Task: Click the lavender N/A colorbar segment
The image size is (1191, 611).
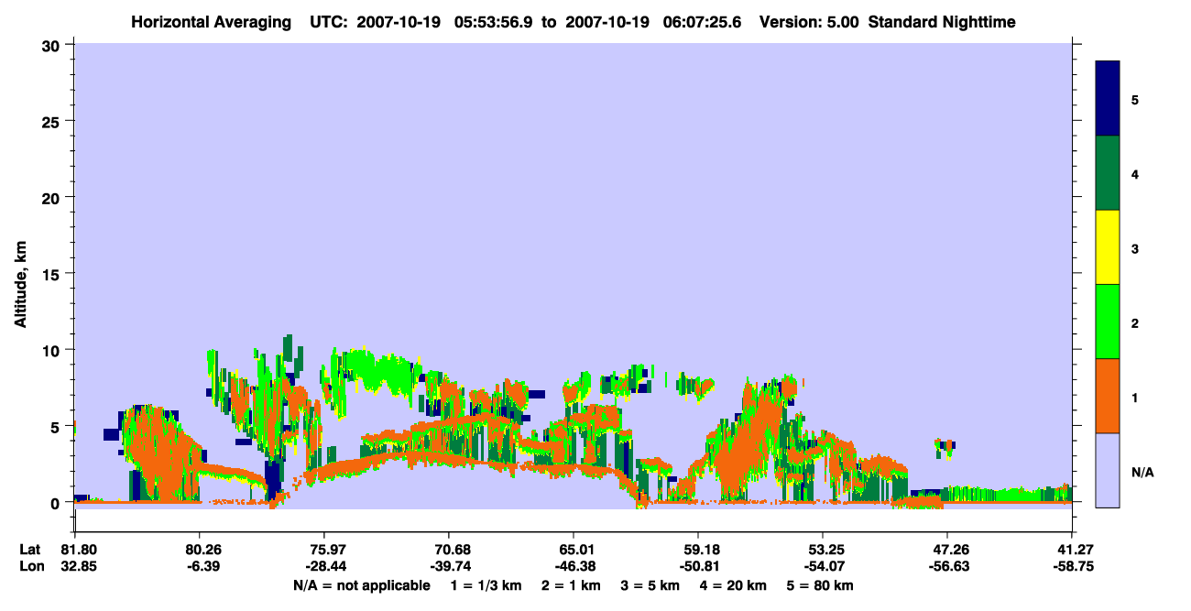Action: [x=1108, y=470]
